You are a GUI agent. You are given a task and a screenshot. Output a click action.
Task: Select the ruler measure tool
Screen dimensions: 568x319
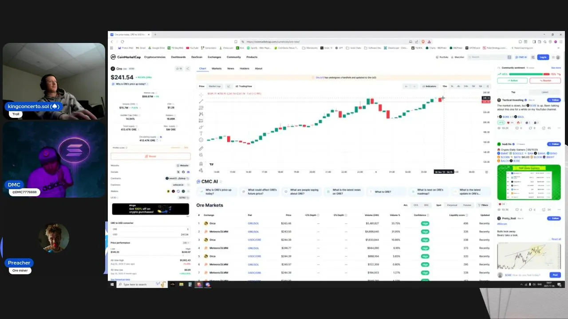(201, 148)
